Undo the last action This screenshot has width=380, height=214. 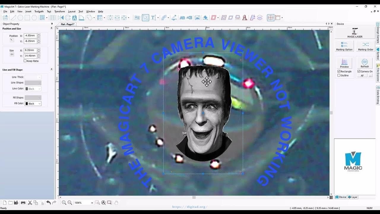click(x=48, y=203)
